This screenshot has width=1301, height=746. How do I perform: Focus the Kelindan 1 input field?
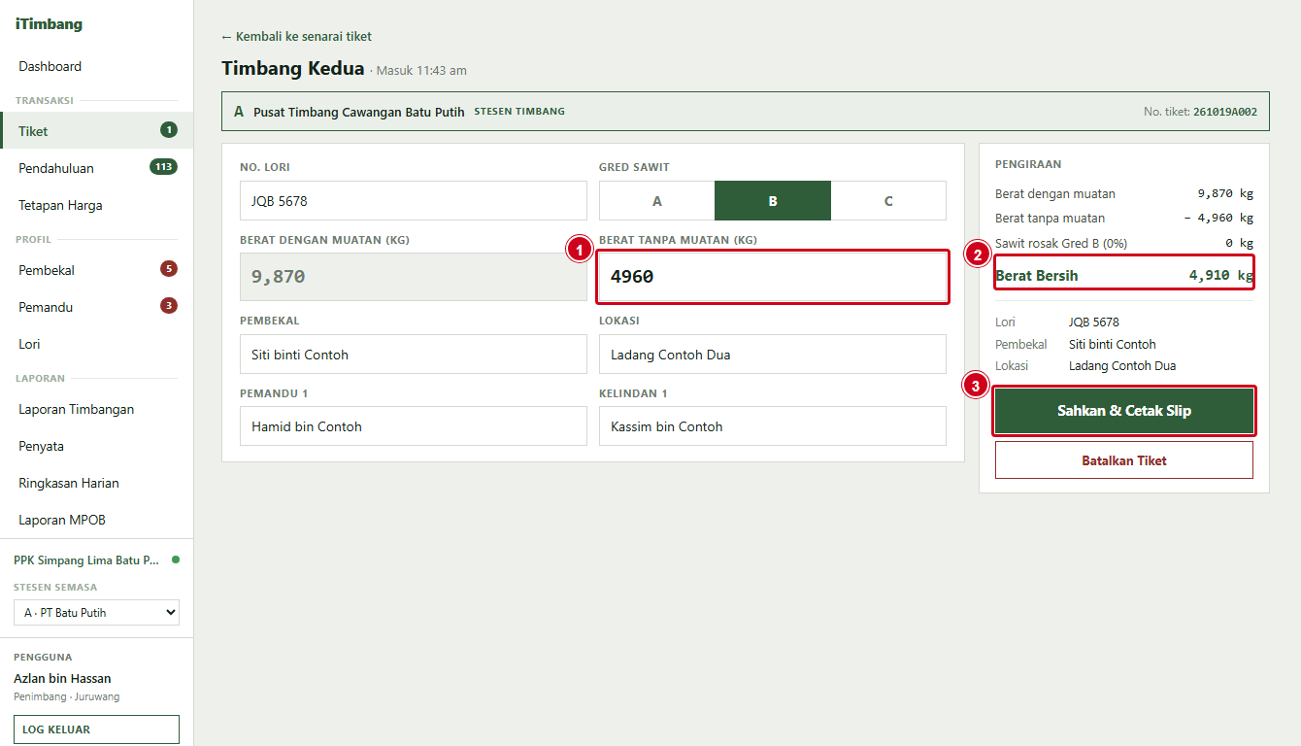point(773,426)
